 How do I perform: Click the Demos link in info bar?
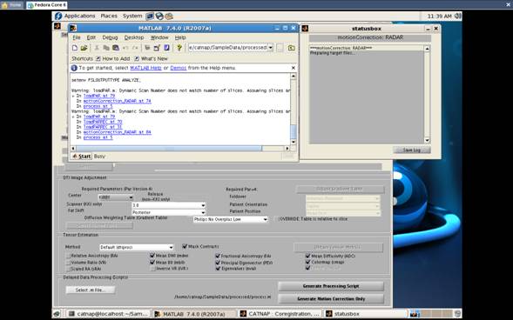click(x=179, y=68)
